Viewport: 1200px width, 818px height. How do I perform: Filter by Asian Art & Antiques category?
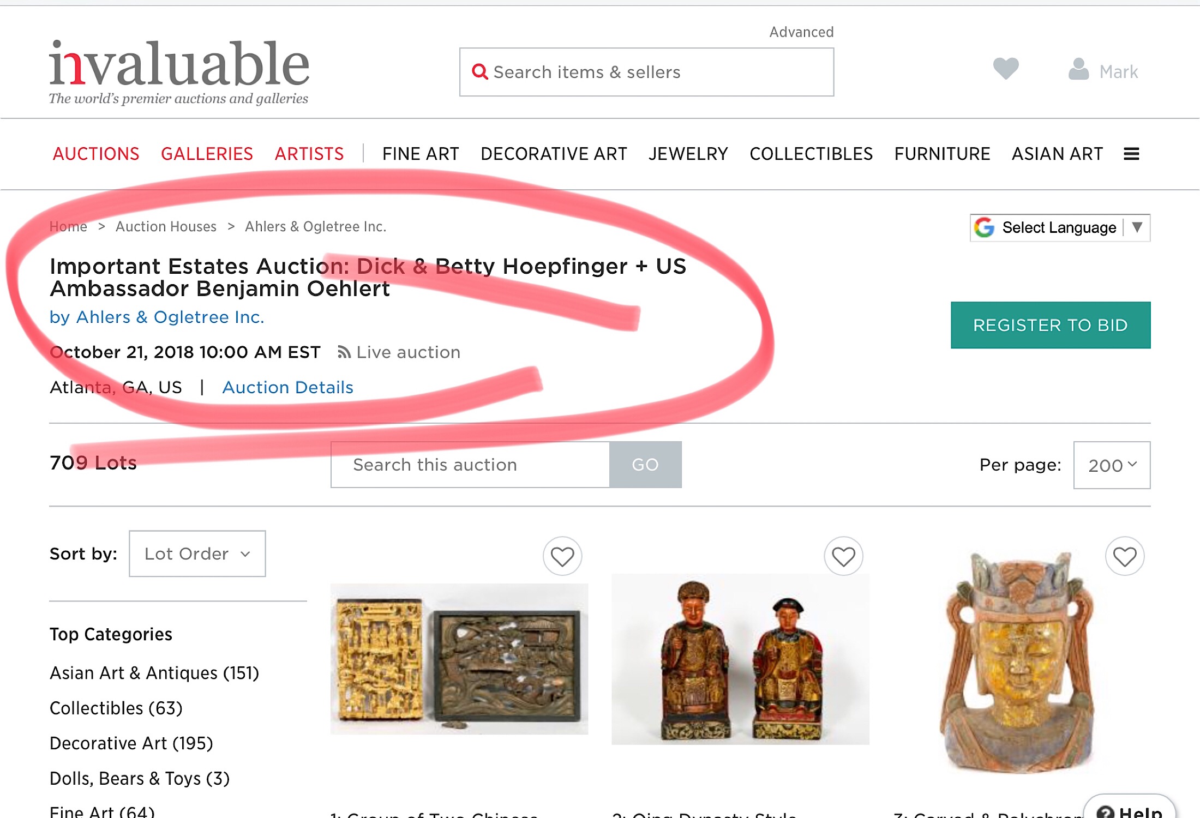[154, 673]
